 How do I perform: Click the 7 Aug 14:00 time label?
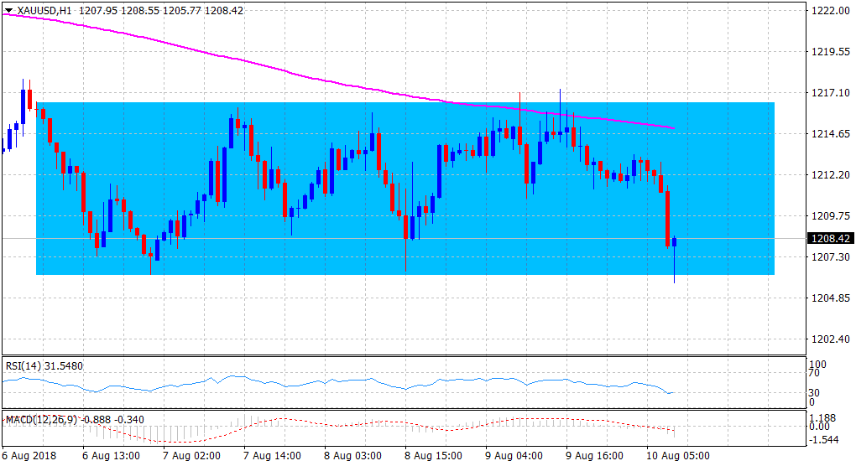tap(273, 456)
